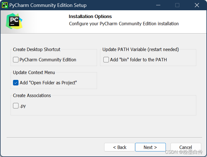
Task: Click the Create Desktop Shortcut group label
Action: tap(36, 49)
